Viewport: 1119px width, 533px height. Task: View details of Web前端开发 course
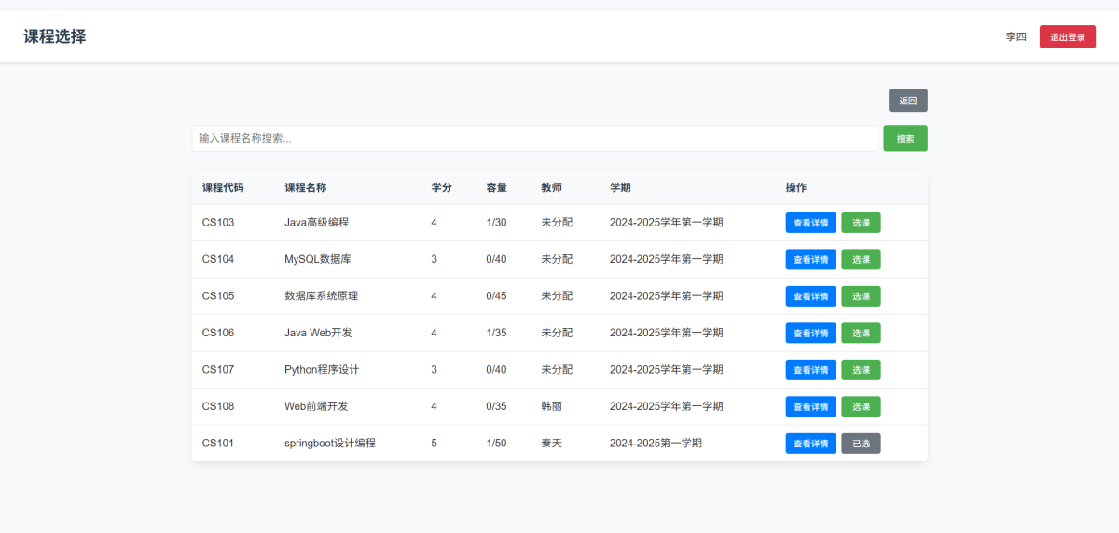coord(810,406)
